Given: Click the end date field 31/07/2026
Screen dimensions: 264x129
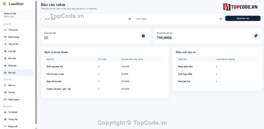Looking at the screenshot, I should point(179,19).
